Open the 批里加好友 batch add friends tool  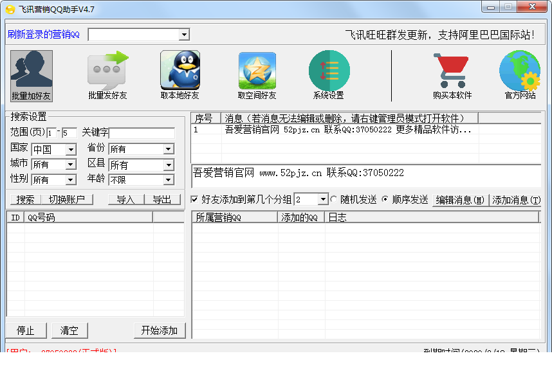pyautogui.click(x=32, y=76)
